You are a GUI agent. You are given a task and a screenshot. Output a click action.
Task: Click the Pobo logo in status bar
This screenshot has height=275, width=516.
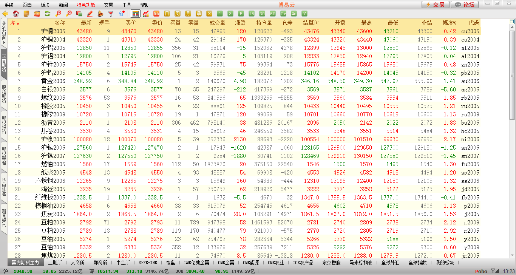coord(481,271)
